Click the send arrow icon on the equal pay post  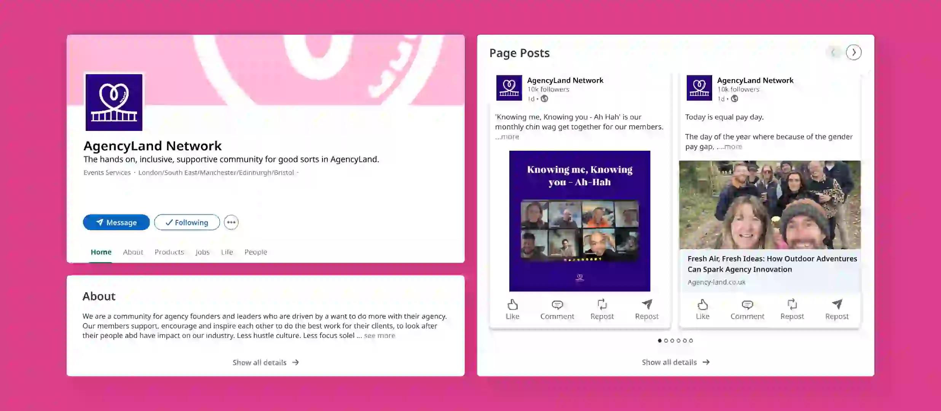click(837, 304)
